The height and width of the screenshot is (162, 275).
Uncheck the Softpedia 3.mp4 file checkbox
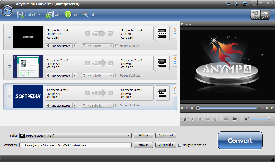[x=10, y=96]
